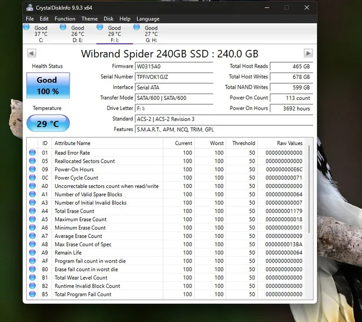Viewport: 362px width, 322px height.
Task: Click the Total Host Writes value 678 GB
Action: pos(291,77)
